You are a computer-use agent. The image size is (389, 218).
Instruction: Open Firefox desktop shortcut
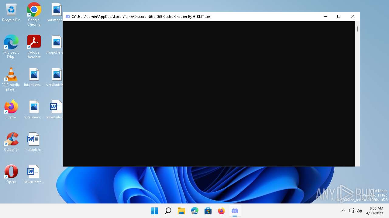[11, 109]
